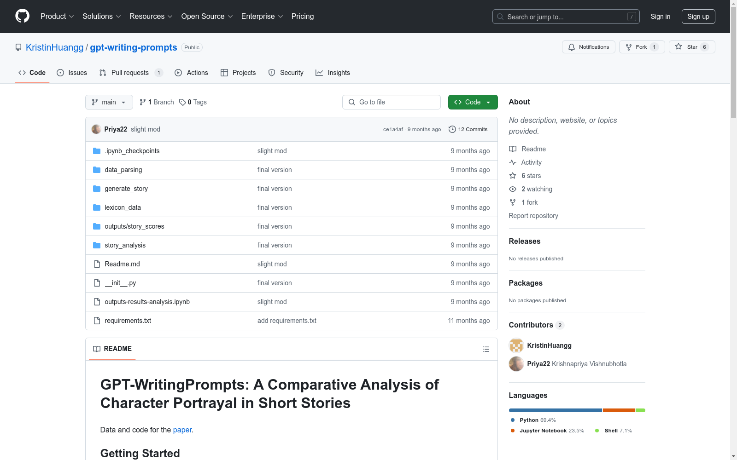
Task: Star this repository
Action: [x=692, y=47]
